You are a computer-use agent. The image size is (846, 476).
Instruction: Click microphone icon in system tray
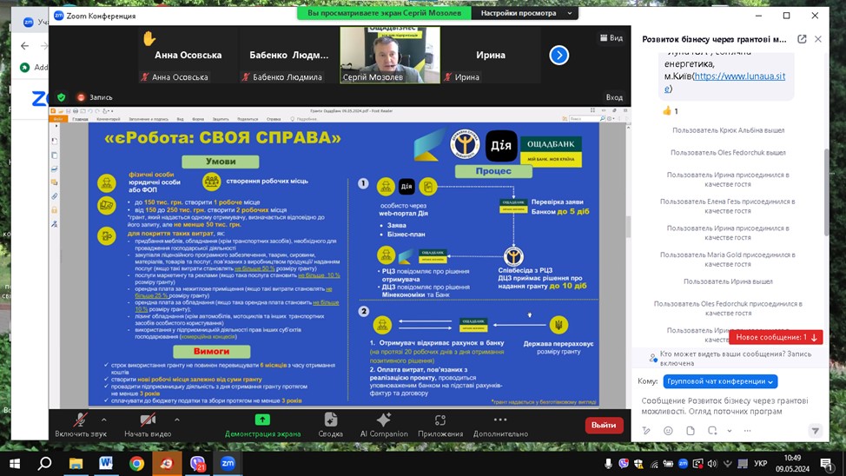tap(608, 464)
